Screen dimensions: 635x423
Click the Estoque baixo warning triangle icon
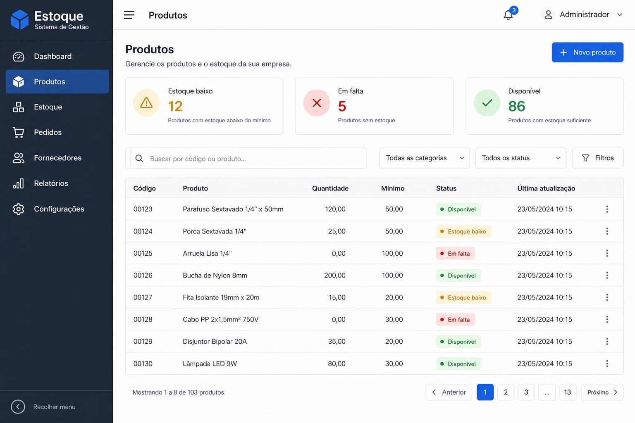coord(146,103)
